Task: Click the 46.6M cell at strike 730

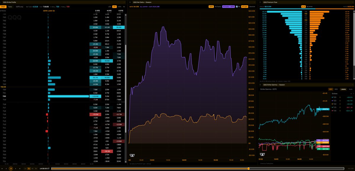Action: (107, 61)
